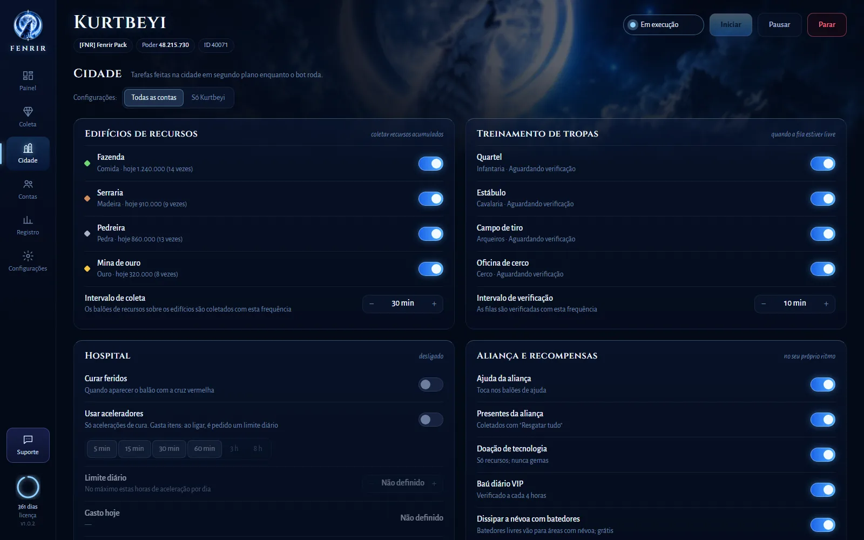
Task: Increase Limite diário with plus
Action: [x=434, y=483]
